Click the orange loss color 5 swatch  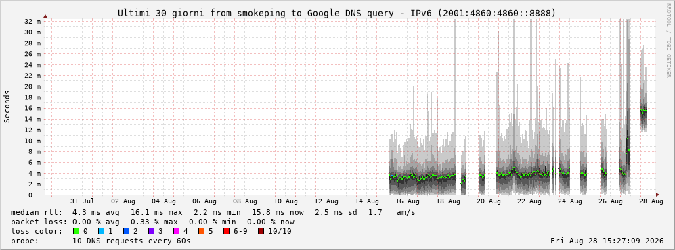pos(201,232)
